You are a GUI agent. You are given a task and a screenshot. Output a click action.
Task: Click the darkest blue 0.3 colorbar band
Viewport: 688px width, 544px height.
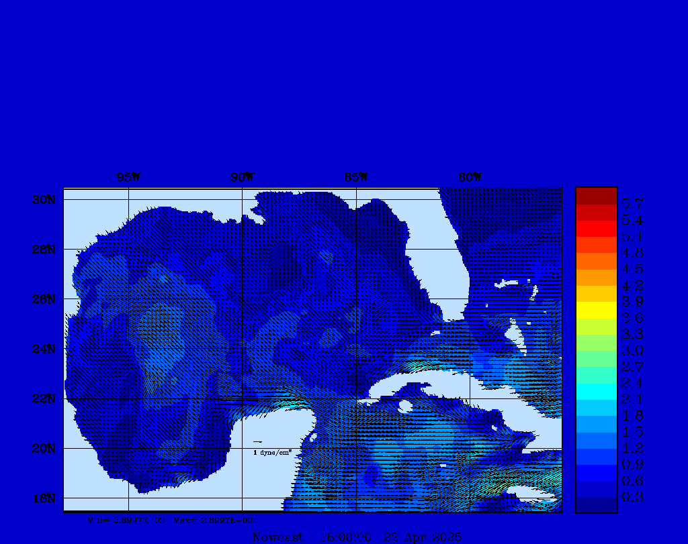pos(596,504)
